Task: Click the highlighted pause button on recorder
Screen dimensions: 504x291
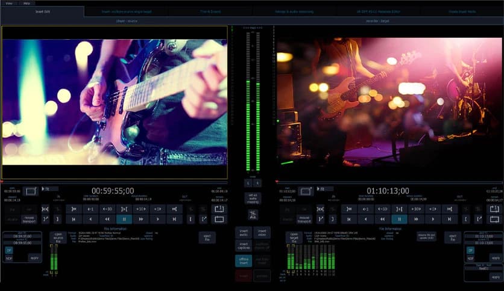Action: click(399, 219)
